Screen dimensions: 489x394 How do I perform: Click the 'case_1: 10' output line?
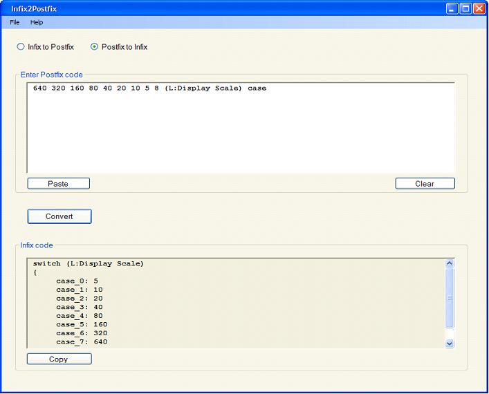click(80, 290)
